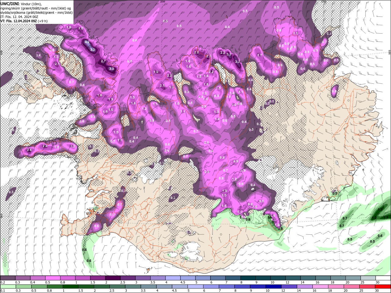391x293 pixels.
Task: Select the darkest green 1 swatch in rain scale
Action: click(70, 287)
